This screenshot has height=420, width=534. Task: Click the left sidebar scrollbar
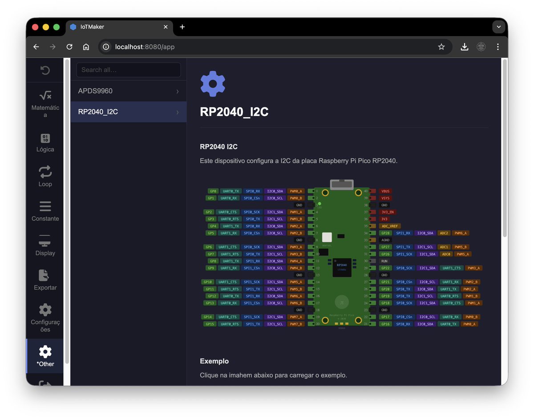[67, 212]
